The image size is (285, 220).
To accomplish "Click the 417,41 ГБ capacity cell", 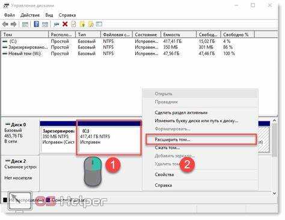I will pos(173,41).
